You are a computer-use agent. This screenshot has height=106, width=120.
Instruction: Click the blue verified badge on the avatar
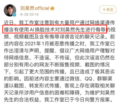pos(14,15)
